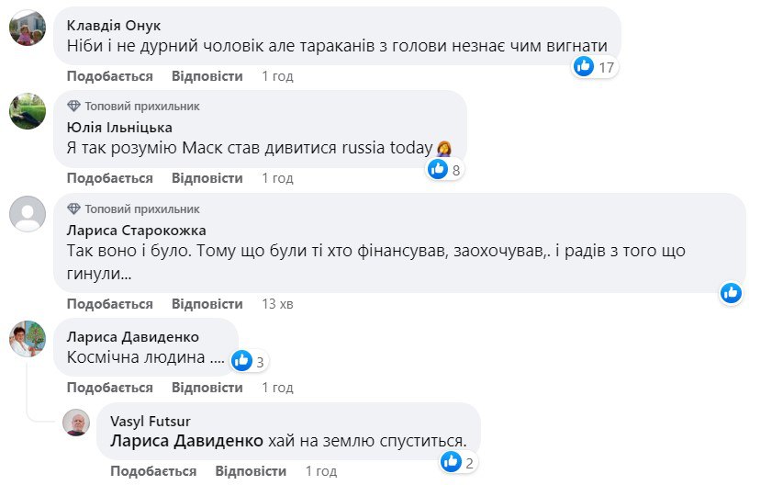Viewport: 772px width, 485px height.
Task: Click like reaction icon showing 17
Action: 584,66
